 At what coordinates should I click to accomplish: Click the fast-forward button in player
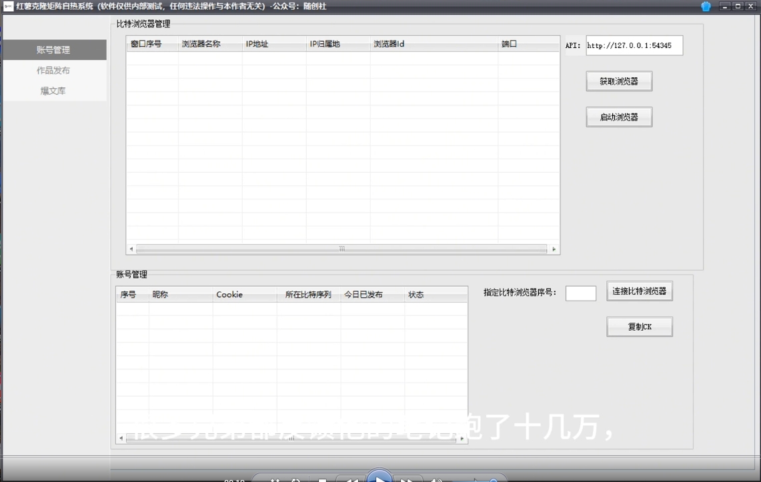pos(408,479)
